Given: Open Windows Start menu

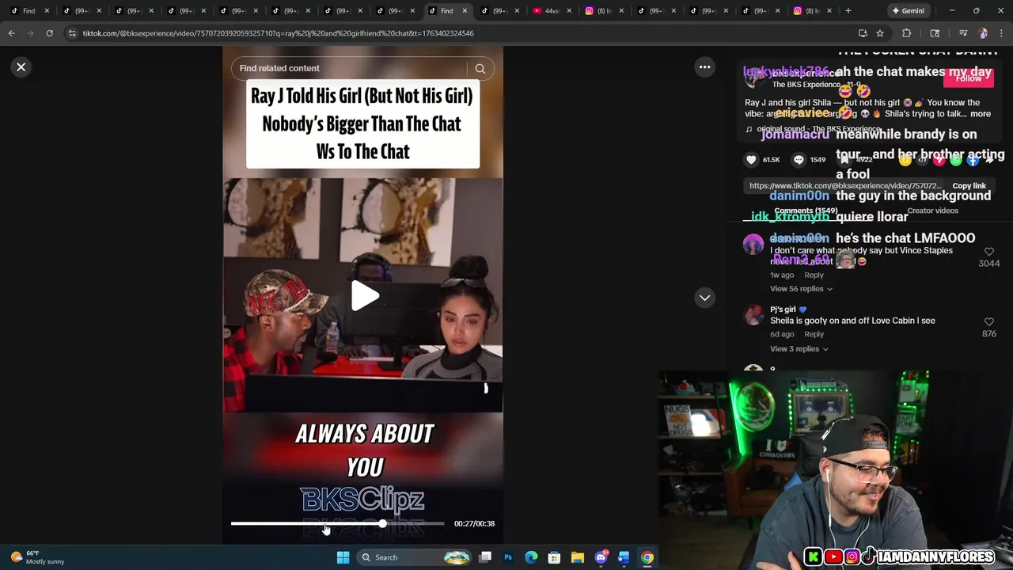Looking at the screenshot, I should [x=343, y=557].
